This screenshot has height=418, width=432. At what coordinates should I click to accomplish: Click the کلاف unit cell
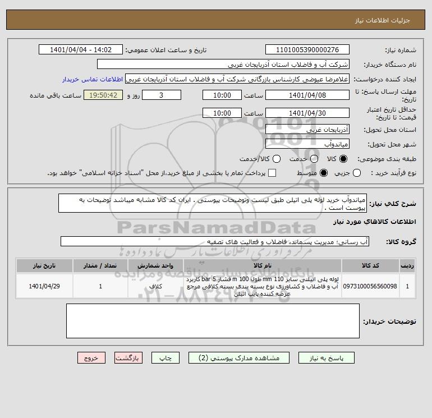(x=155, y=286)
